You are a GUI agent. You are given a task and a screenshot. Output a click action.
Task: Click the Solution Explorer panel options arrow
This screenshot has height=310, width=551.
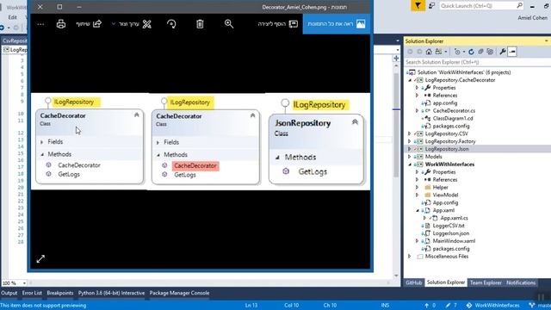click(547, 41)
